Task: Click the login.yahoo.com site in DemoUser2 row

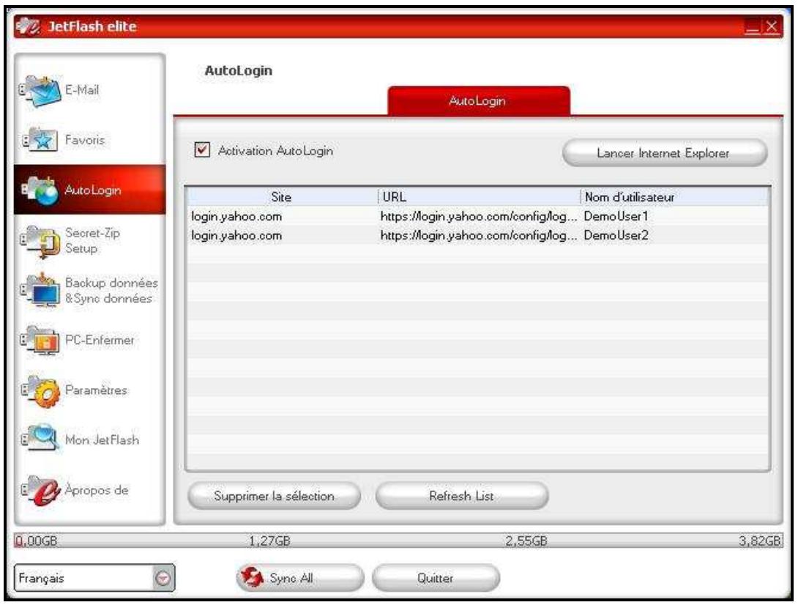Action: coord(236,235)
